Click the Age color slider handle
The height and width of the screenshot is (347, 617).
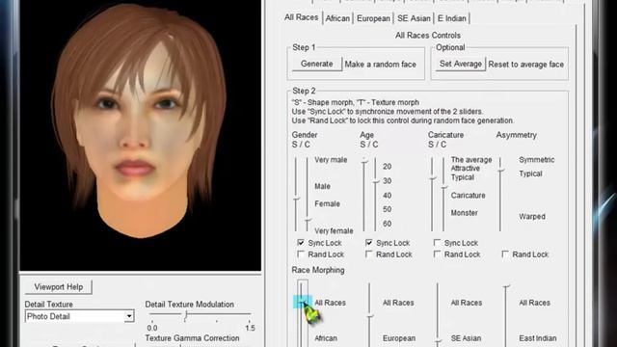375,182
